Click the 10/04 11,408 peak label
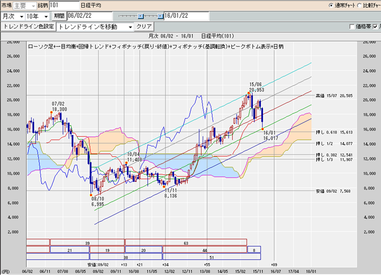Viewport: 381px width, 275px height. click(135, 157)
